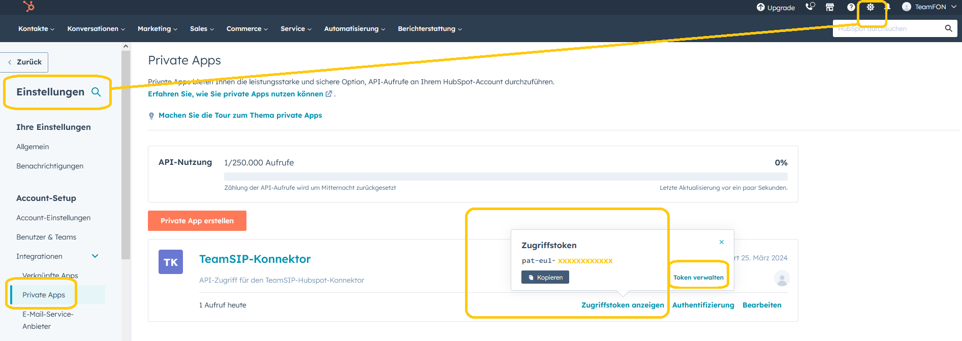Open the Commerce menu
This screenshot has height=341, width=962.
point(247,29)
